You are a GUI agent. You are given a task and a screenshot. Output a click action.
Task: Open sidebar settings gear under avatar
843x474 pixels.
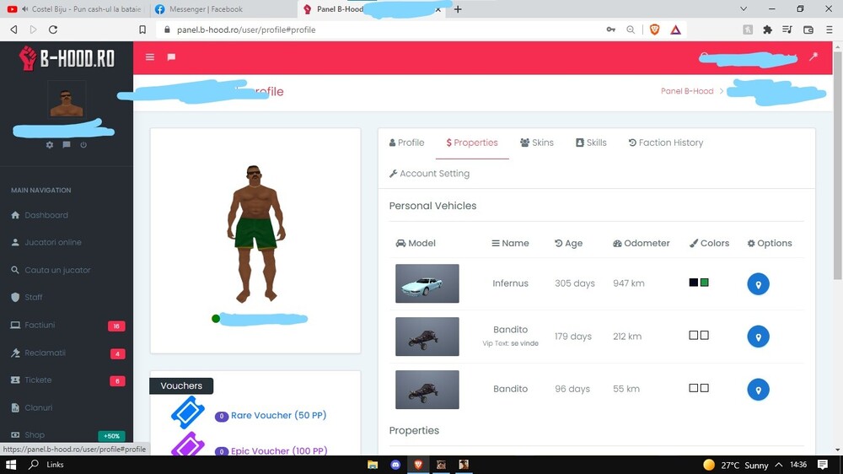coord(50,145)
